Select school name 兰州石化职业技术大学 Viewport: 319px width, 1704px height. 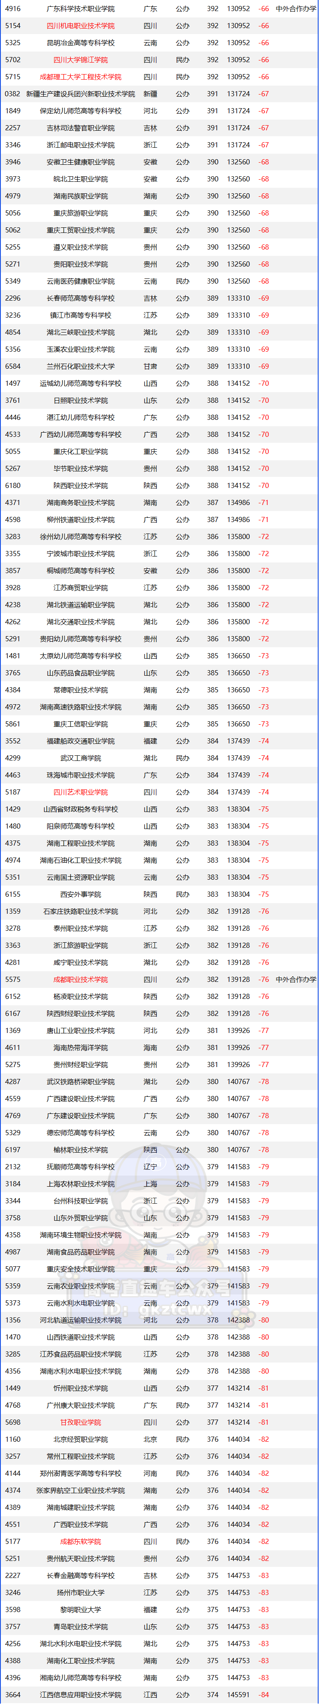(x=81, y=366)
